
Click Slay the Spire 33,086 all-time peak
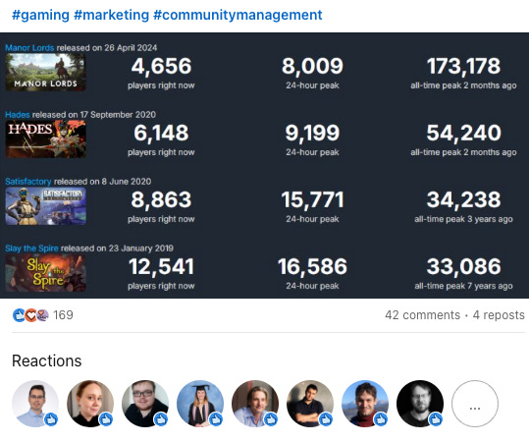click(x=463, y=273)
